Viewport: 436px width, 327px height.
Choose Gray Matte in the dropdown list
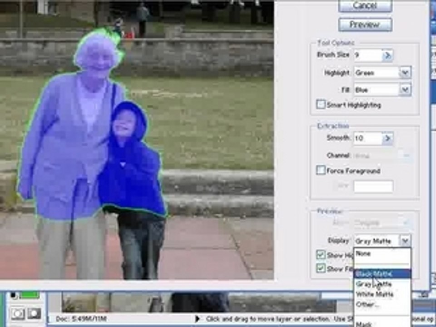(382, 284)
